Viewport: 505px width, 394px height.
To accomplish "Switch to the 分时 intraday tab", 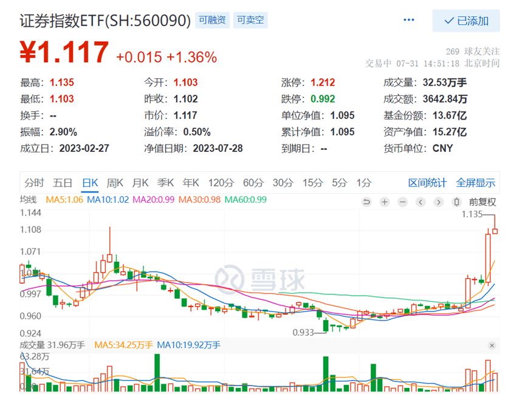I will point(34,182).
